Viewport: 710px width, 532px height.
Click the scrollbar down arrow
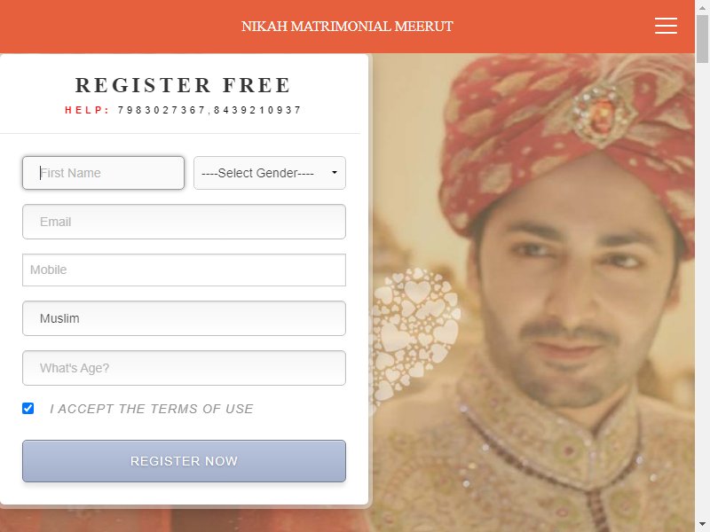(x=702, y=524)
